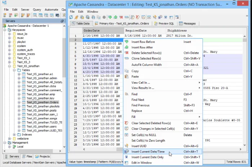The height and width of the screenshot is (167, 252).
Task: Click the Servers tree horizontal scrollbar right arrow
Action: click(x=60, y=151)
